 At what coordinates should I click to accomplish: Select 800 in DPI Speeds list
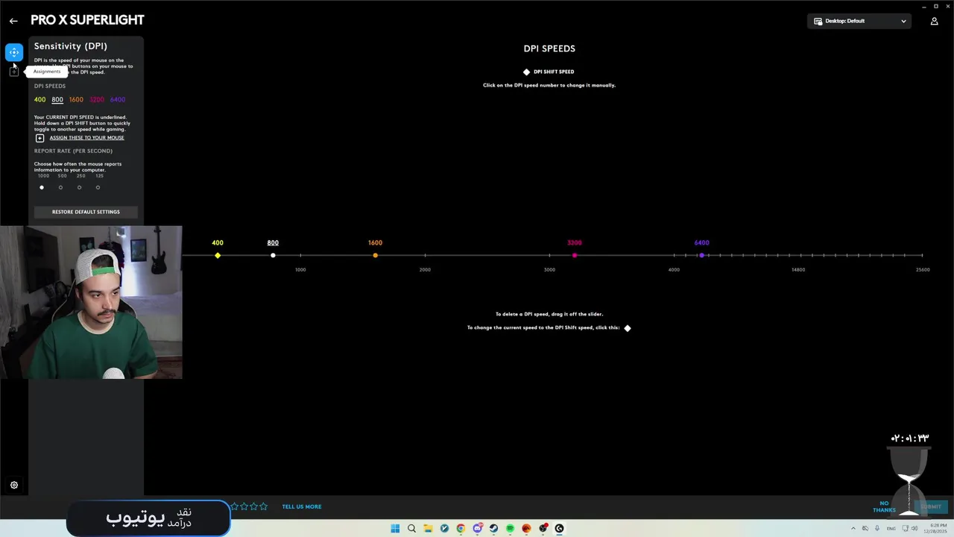[57, 99]
